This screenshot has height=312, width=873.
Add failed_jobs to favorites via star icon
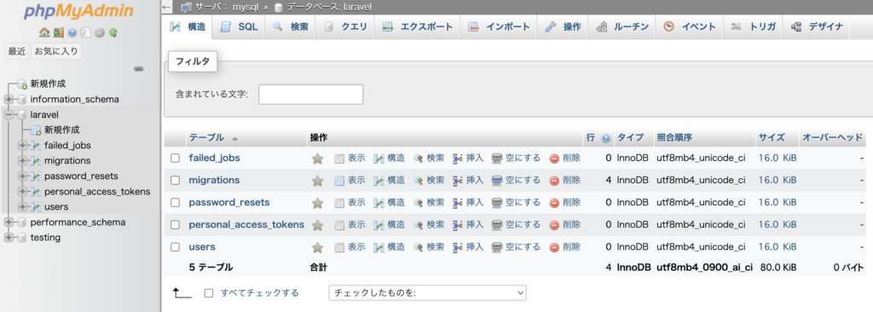coord(317,159)
